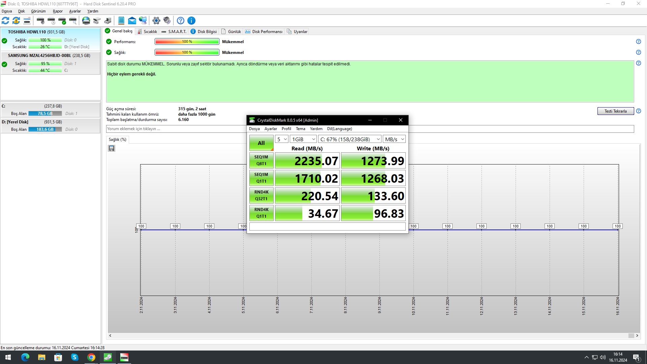Click the help icon beside Performans row
The height and width of the screenshot is (364, 647).
(638, 41)
